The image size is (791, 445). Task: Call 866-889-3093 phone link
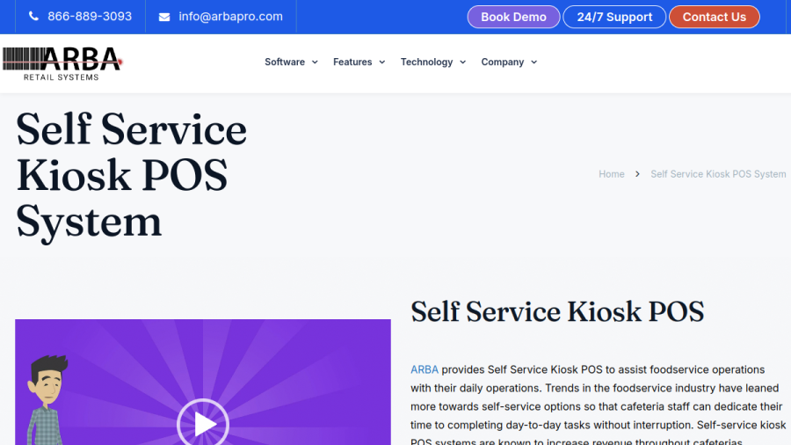tap(90, 16)
